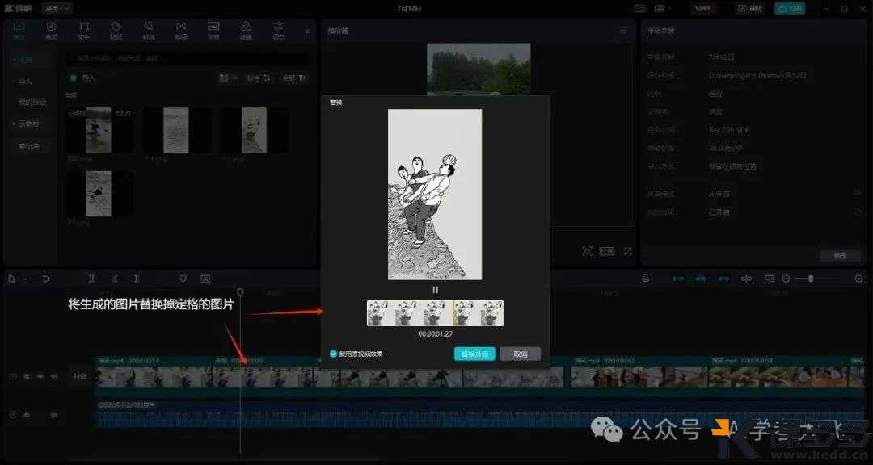Viewport: 873px width, 465px height.
Task: Open the 文本 text tab
Action: coord(83,30)
